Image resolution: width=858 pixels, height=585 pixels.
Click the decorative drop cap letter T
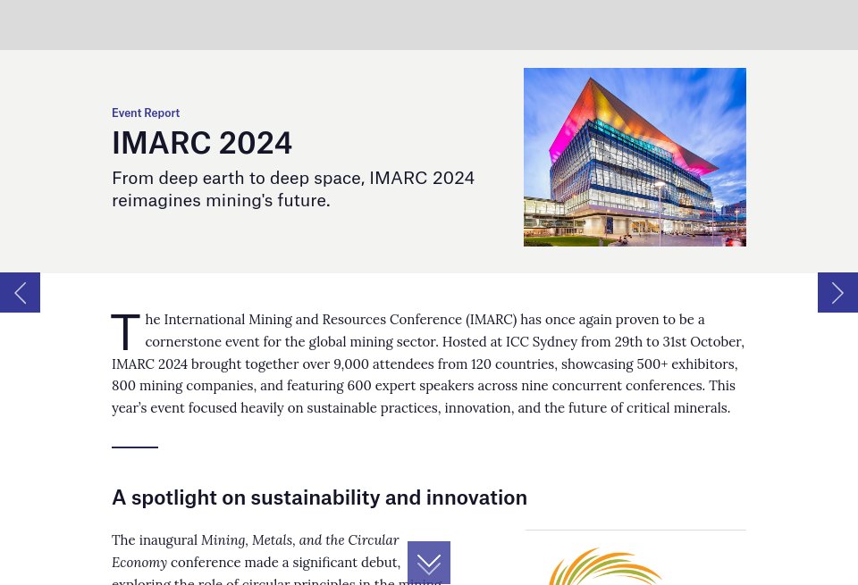click(125, 332)
